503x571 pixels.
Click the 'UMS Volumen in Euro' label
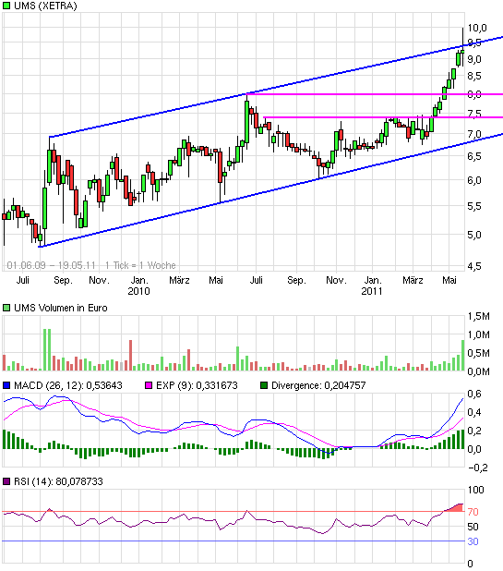click(x=61, y=308)
